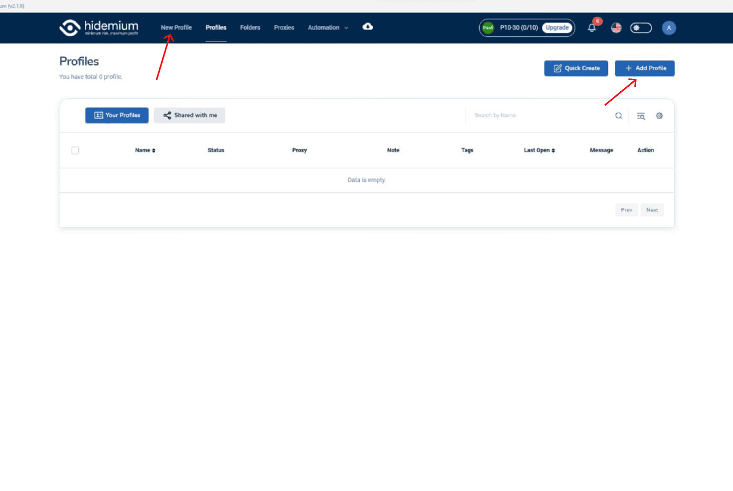Open the notifications bell
This screenshot has width=733, height=491.
pyautogui.click(x=592, y=27)
